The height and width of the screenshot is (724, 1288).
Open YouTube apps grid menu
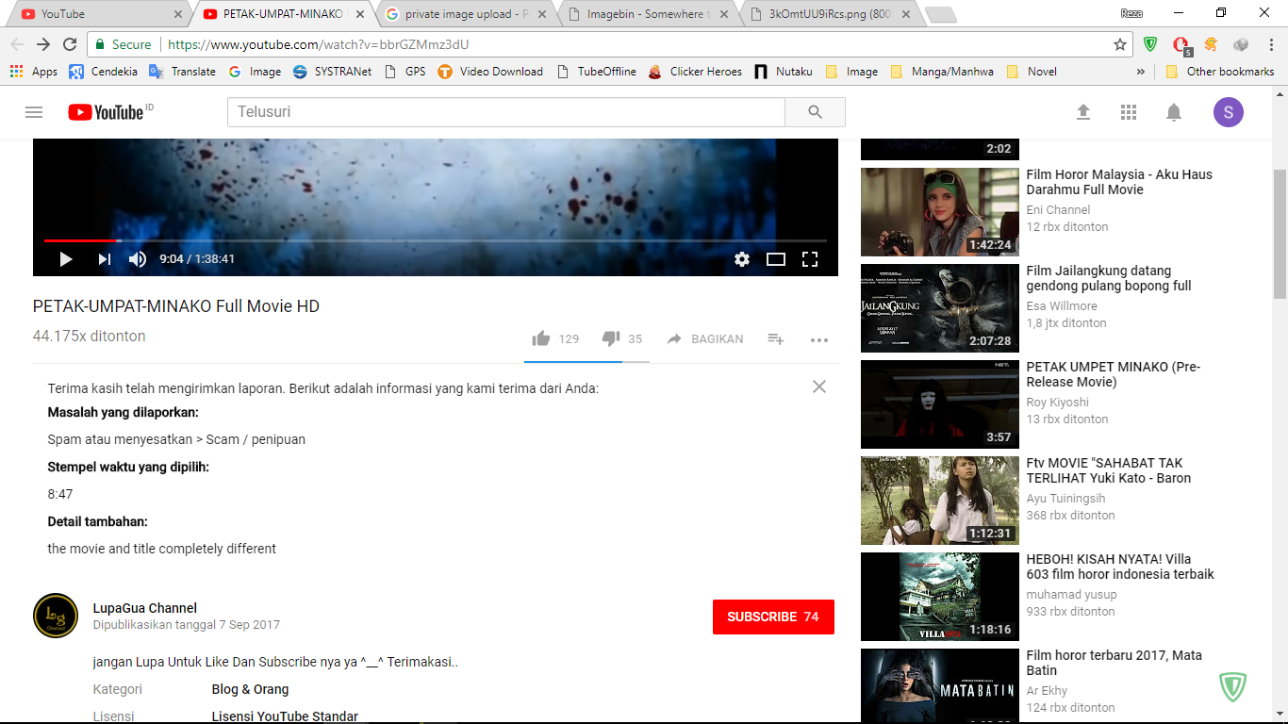1129,112
